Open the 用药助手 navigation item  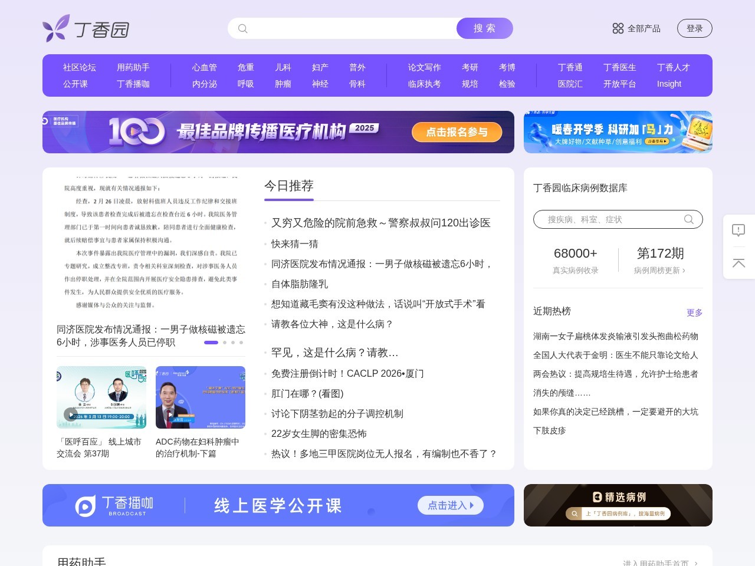click(133, 67)
